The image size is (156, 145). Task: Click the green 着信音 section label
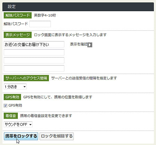11,116
